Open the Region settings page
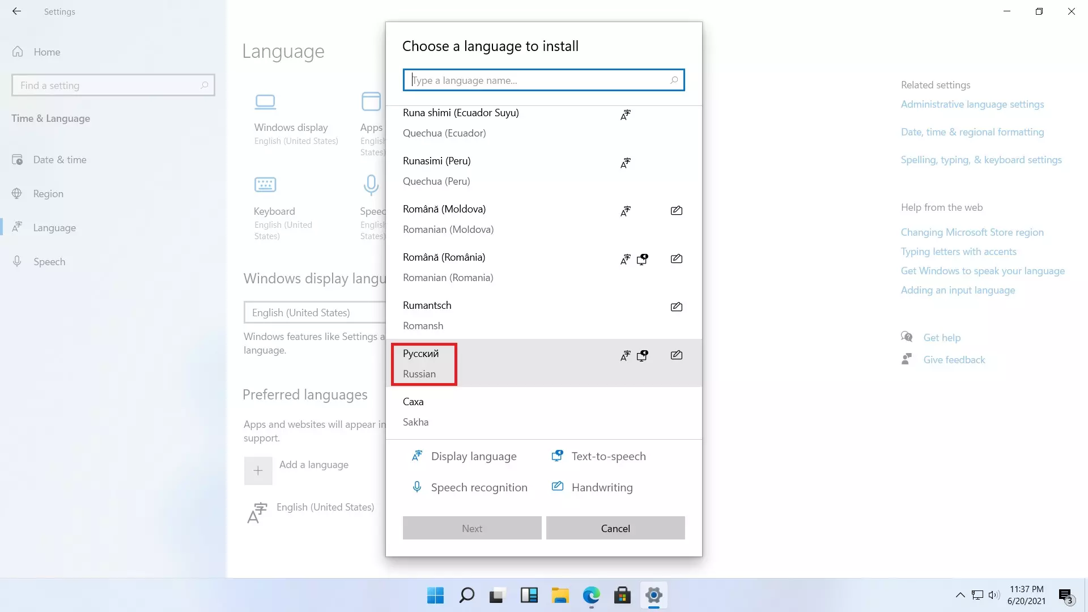This screenshot has width=1088, height=612. point(48,194)
